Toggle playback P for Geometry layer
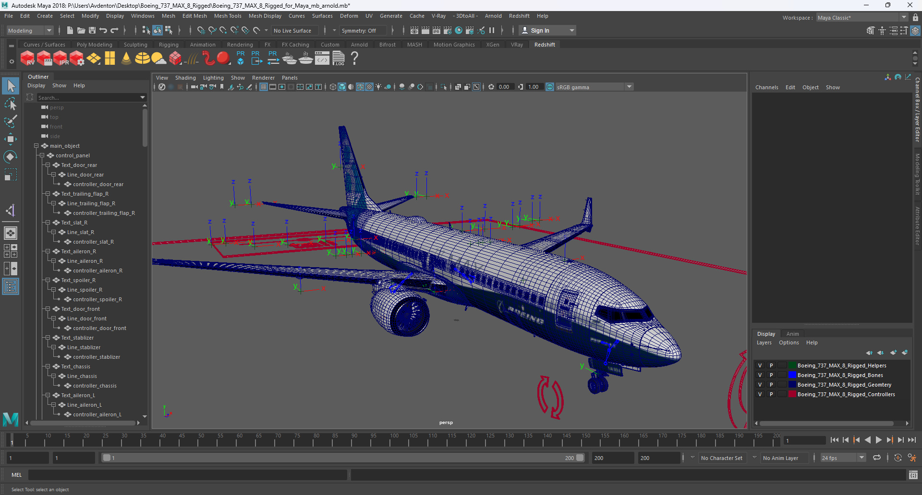This screenshot has width=922, height=495. (771, 385)
